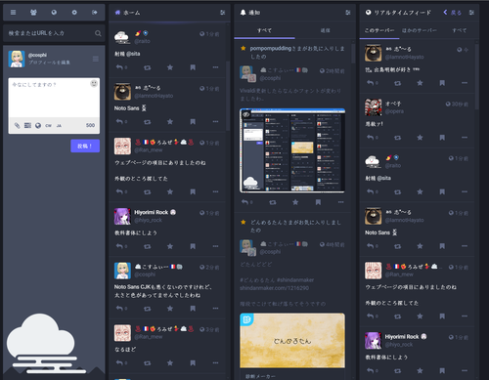Add a poll using the poll icon
The image size is (489, 380).
(27, 125)
